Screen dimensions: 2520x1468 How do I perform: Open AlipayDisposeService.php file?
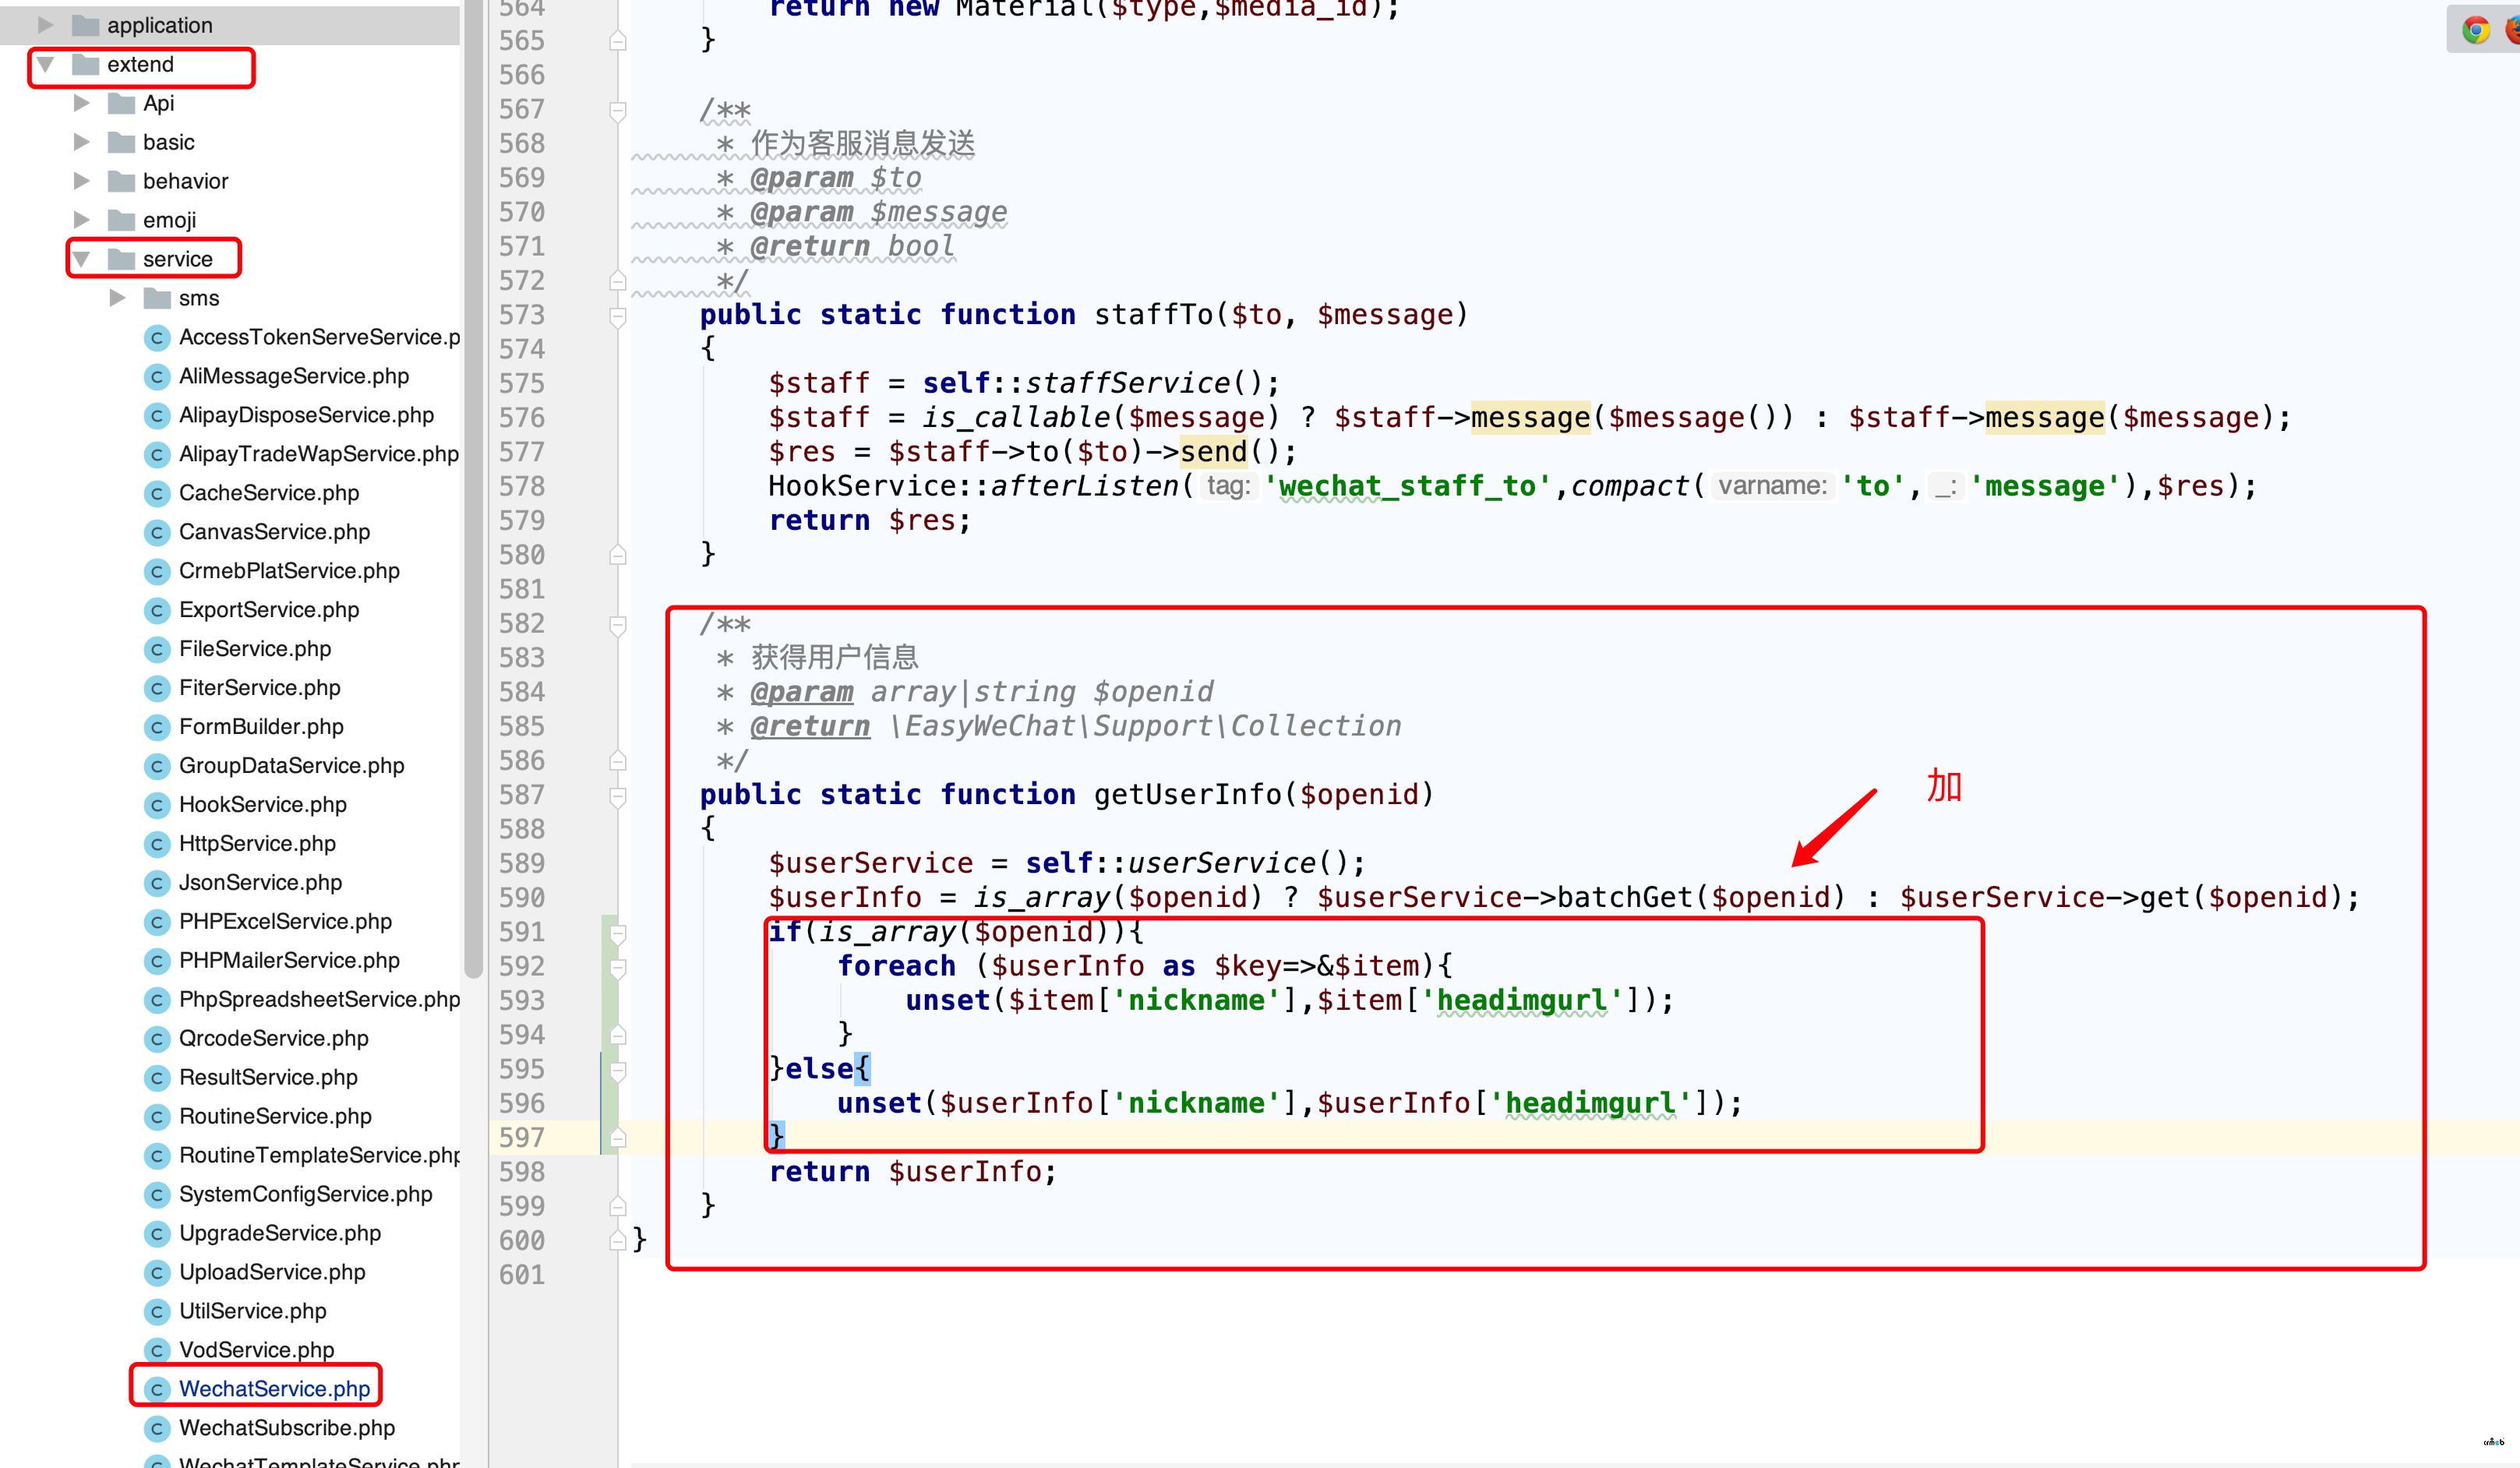click(x=306, y=414)
